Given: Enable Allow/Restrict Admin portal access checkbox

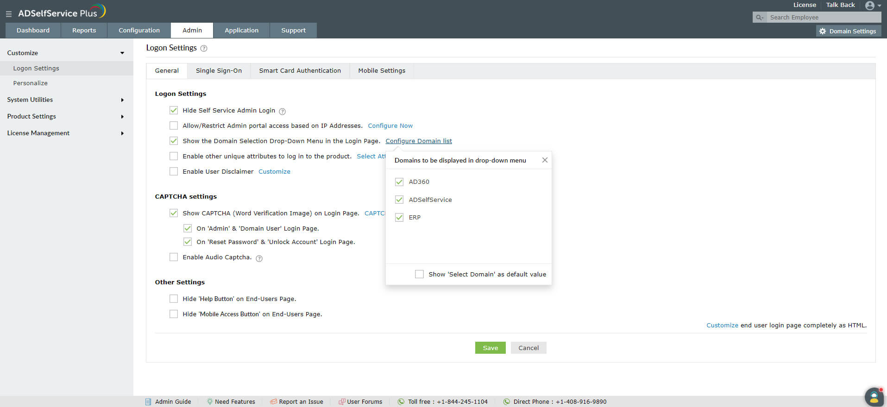Looking at the screenshot, I should pos(174,125).
